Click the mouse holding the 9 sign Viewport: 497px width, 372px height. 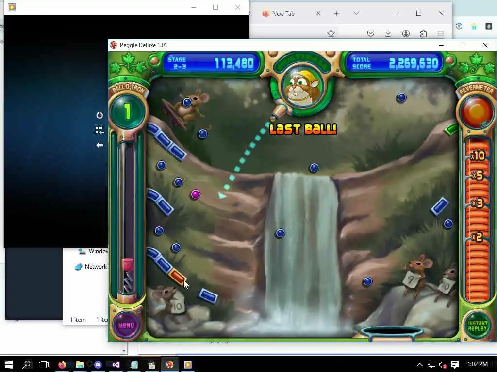(x=416, y=276)
